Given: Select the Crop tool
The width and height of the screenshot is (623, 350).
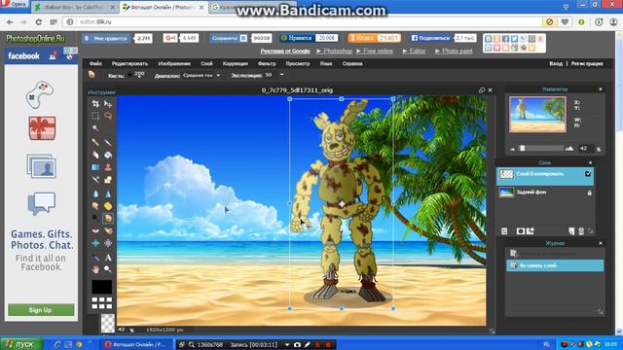Looking at the screenshot, I should (95, 104).
